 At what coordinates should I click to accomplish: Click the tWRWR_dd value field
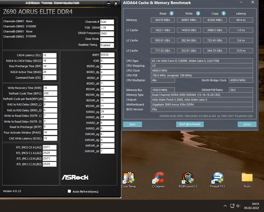coord(107,151)
